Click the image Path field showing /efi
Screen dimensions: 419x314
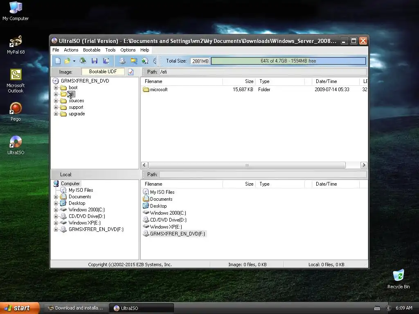pyautogui.click(x=263, y=72)
